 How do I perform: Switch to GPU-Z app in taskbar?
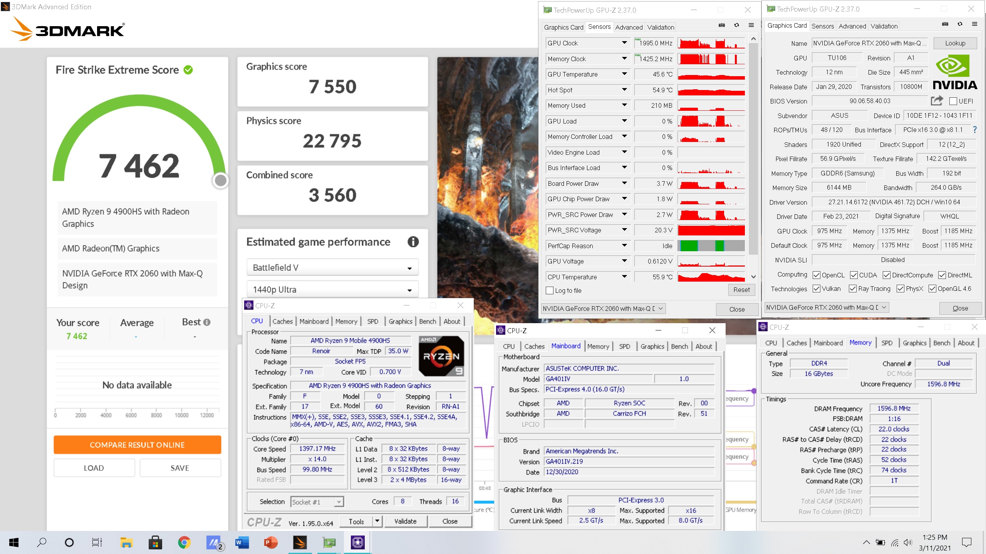[329, 542]
